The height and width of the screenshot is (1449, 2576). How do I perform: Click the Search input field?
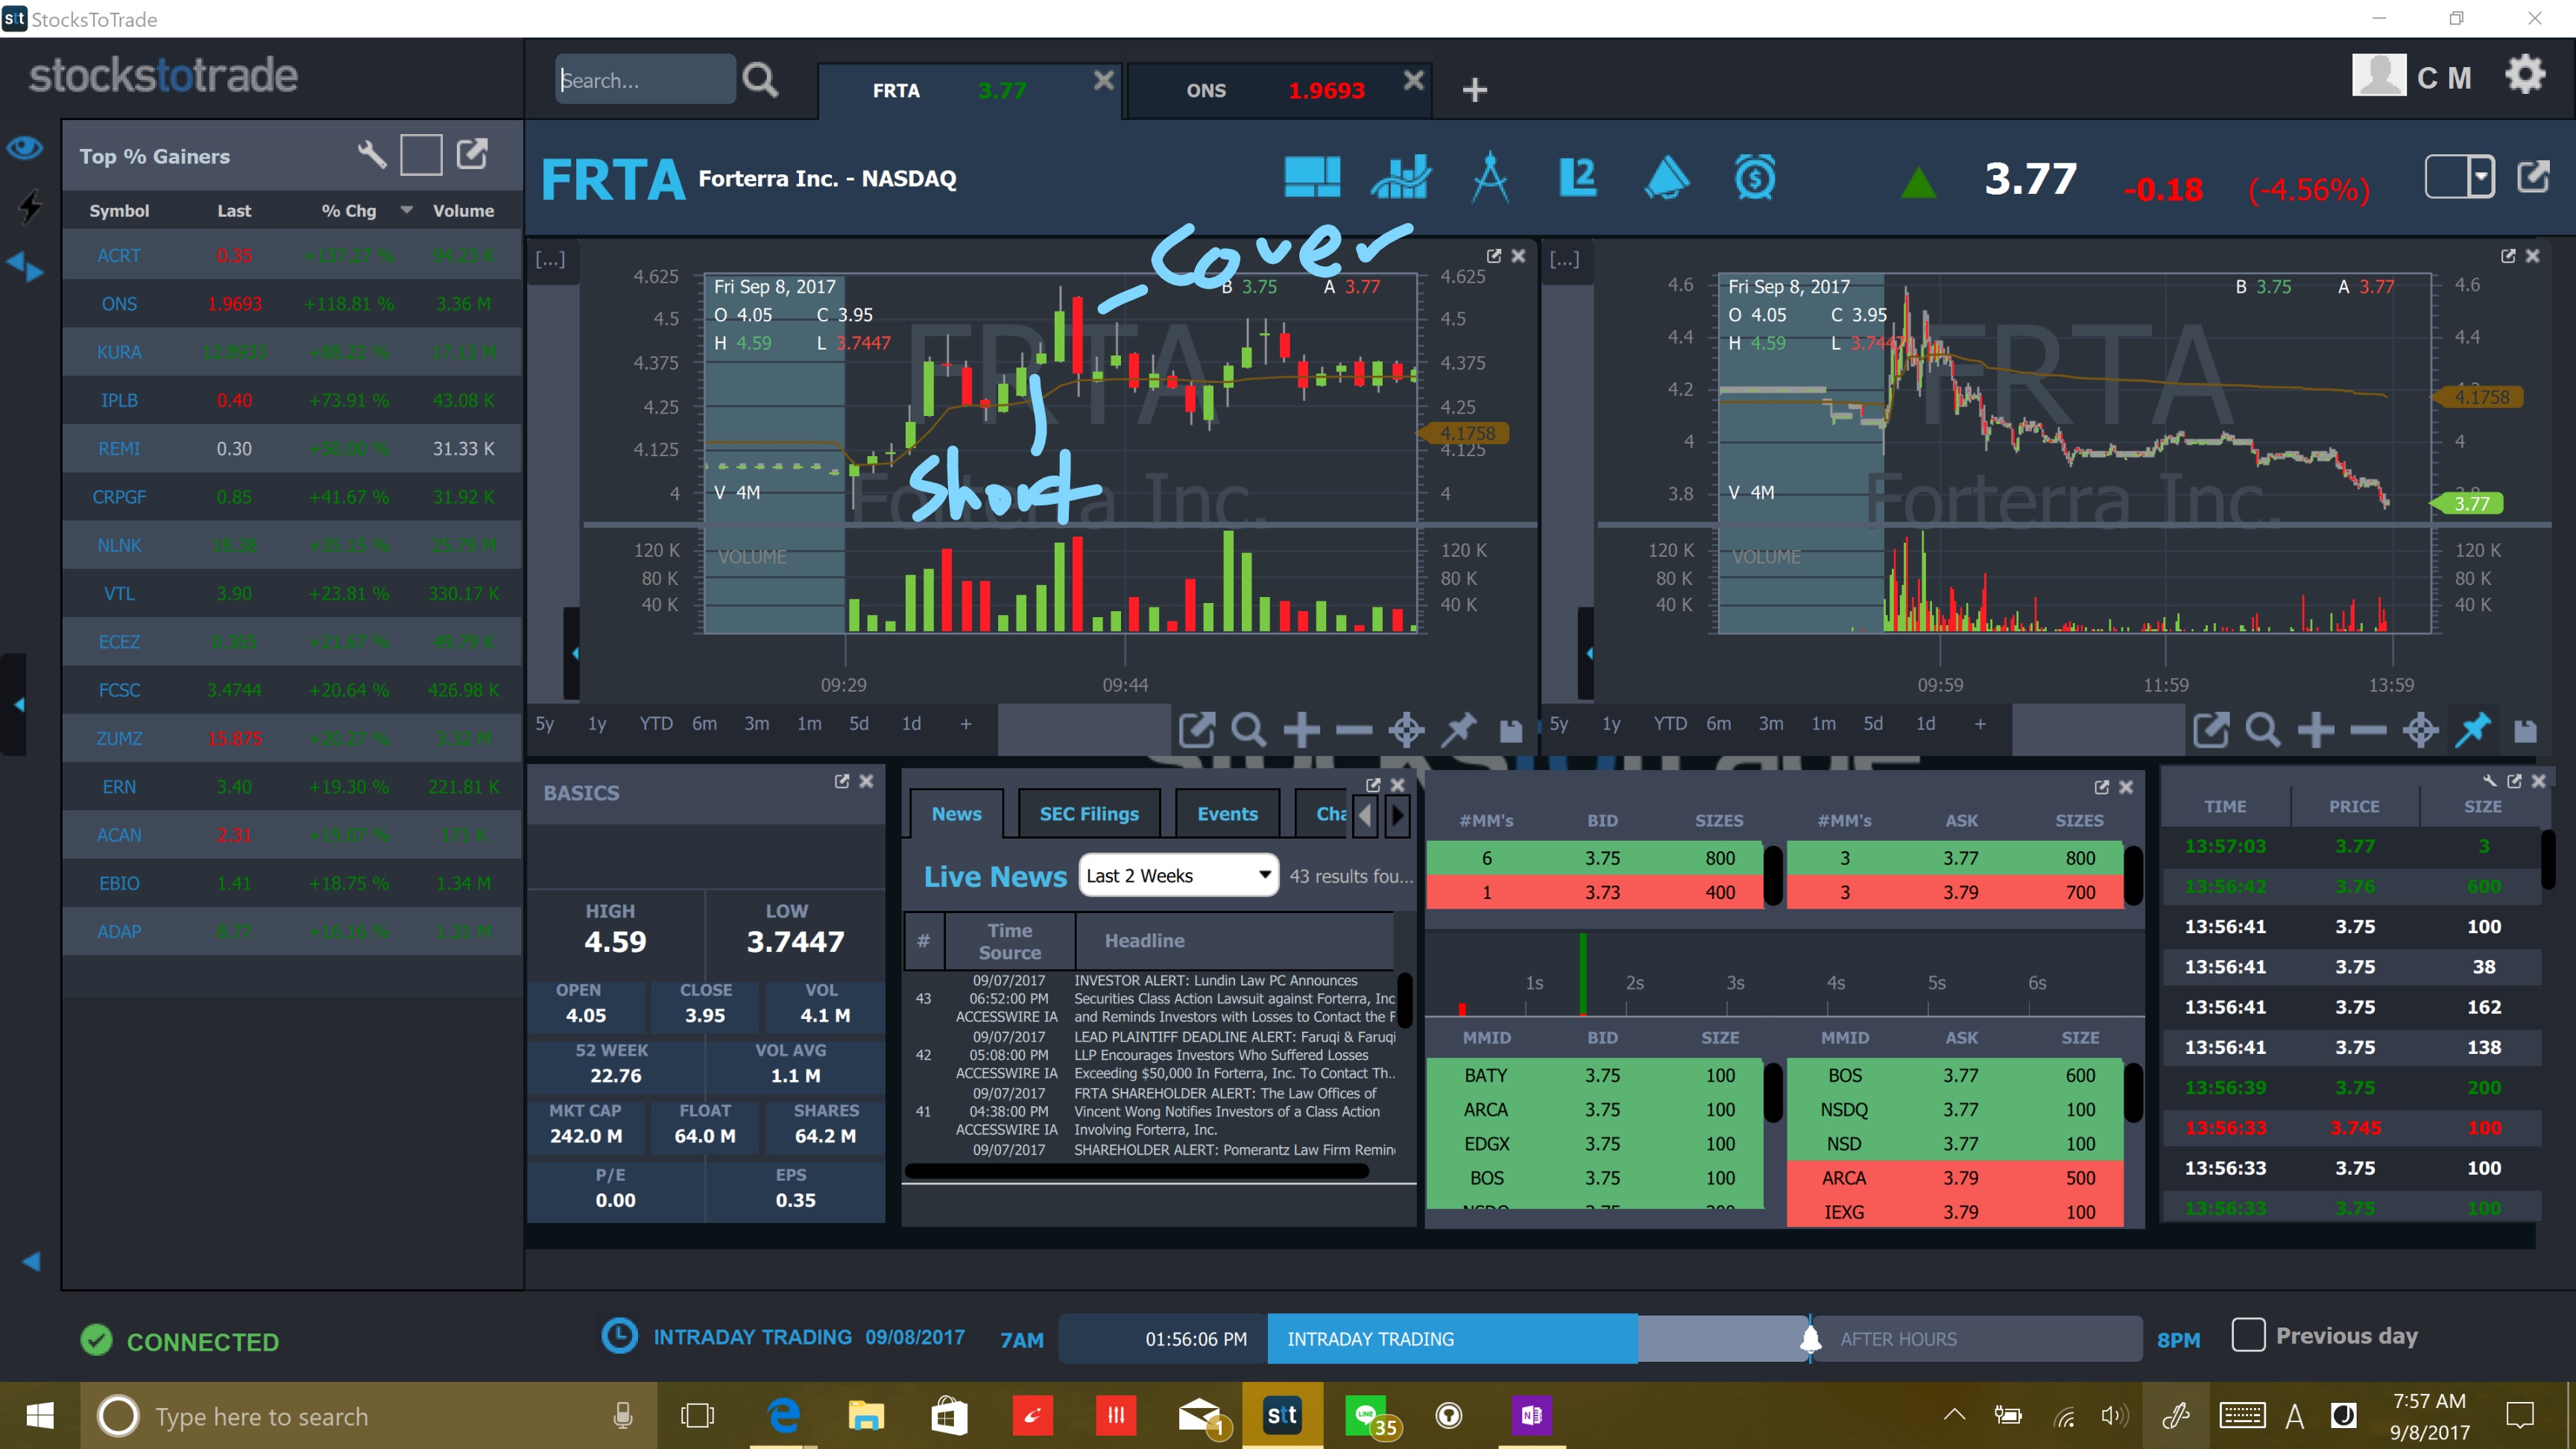[x=644, y=80]
